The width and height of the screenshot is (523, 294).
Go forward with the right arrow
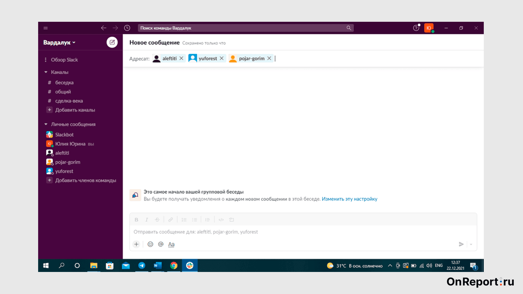pos(115,28)
